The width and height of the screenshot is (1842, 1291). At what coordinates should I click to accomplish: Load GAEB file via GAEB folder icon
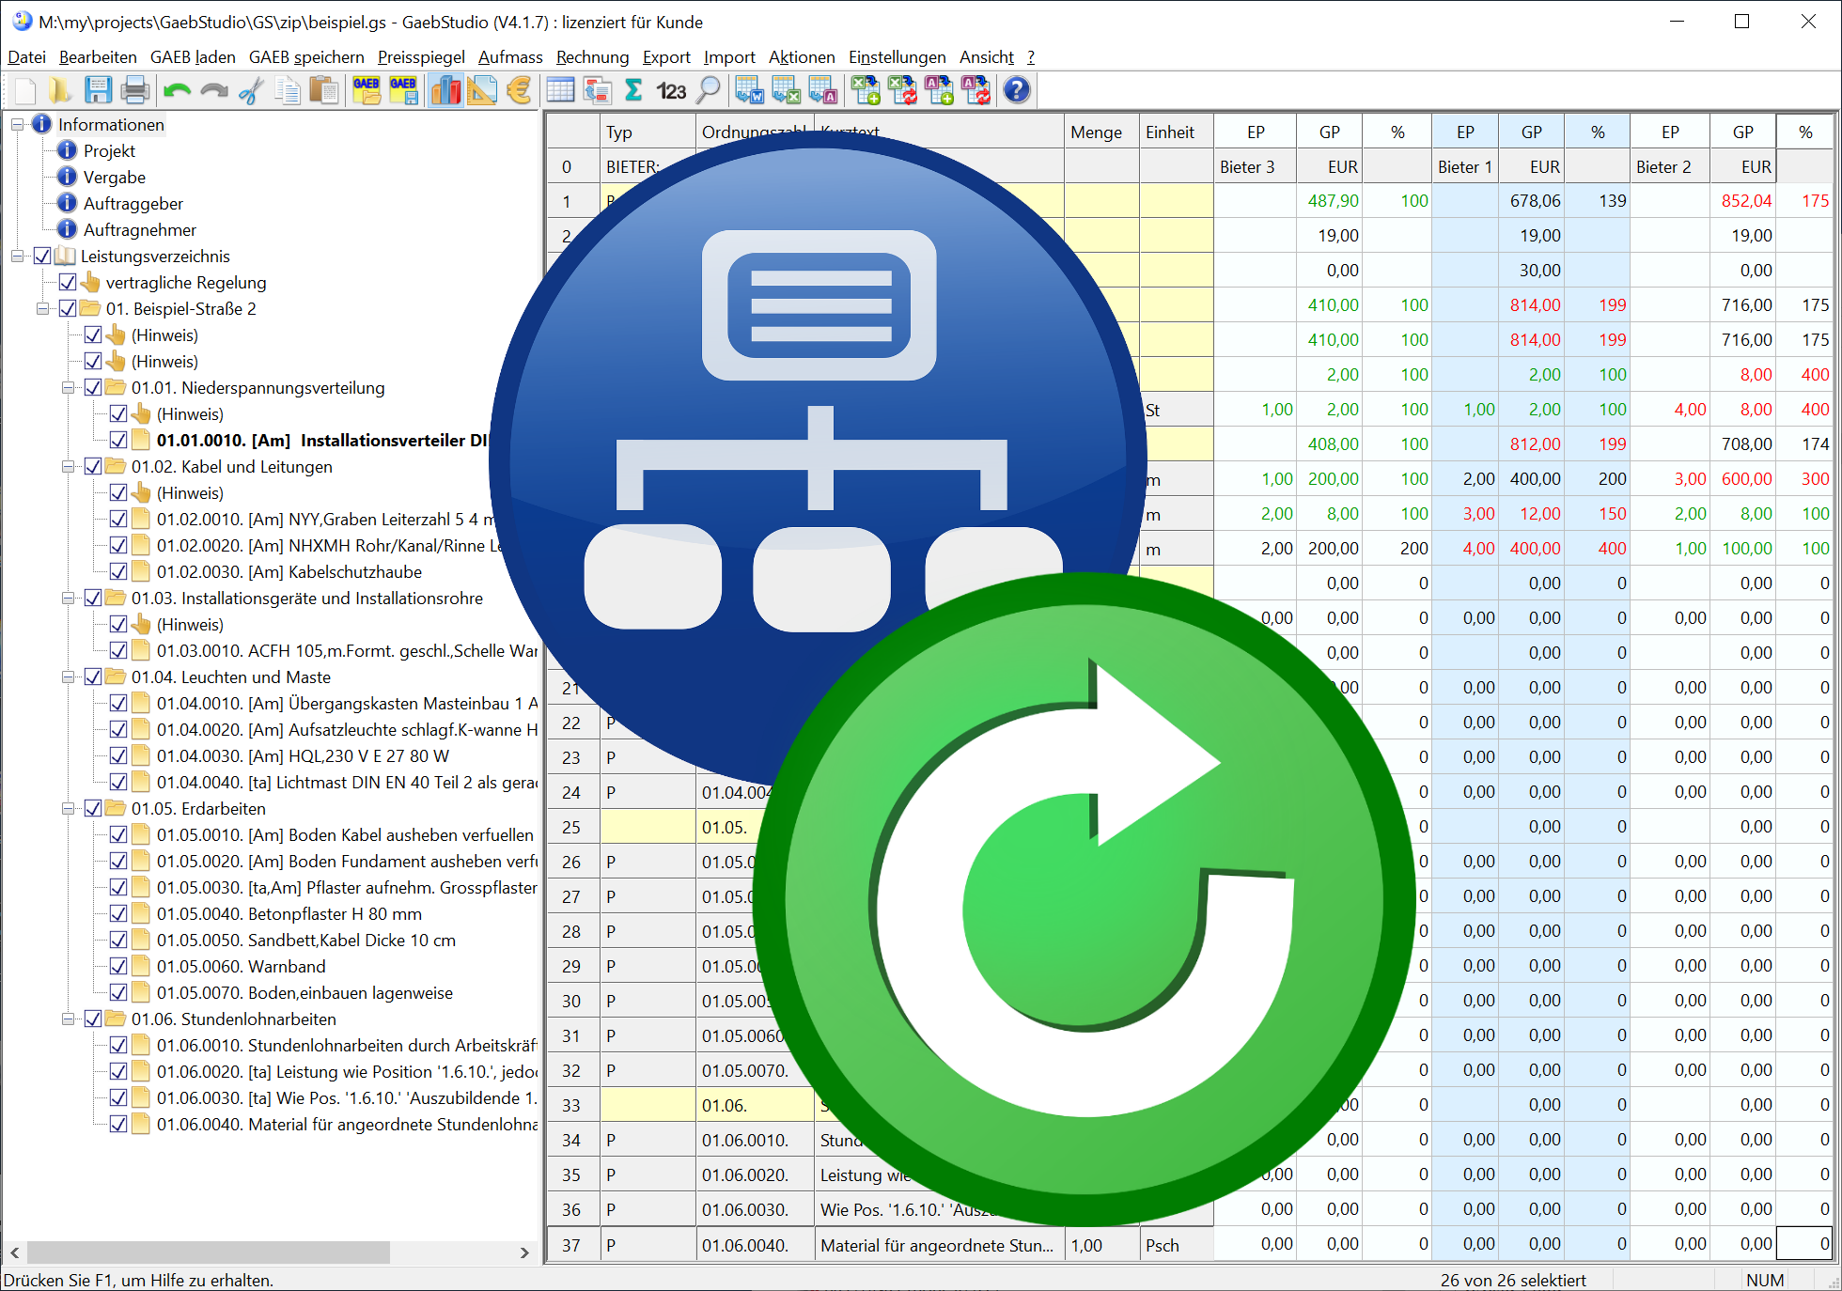click(367, 91)
